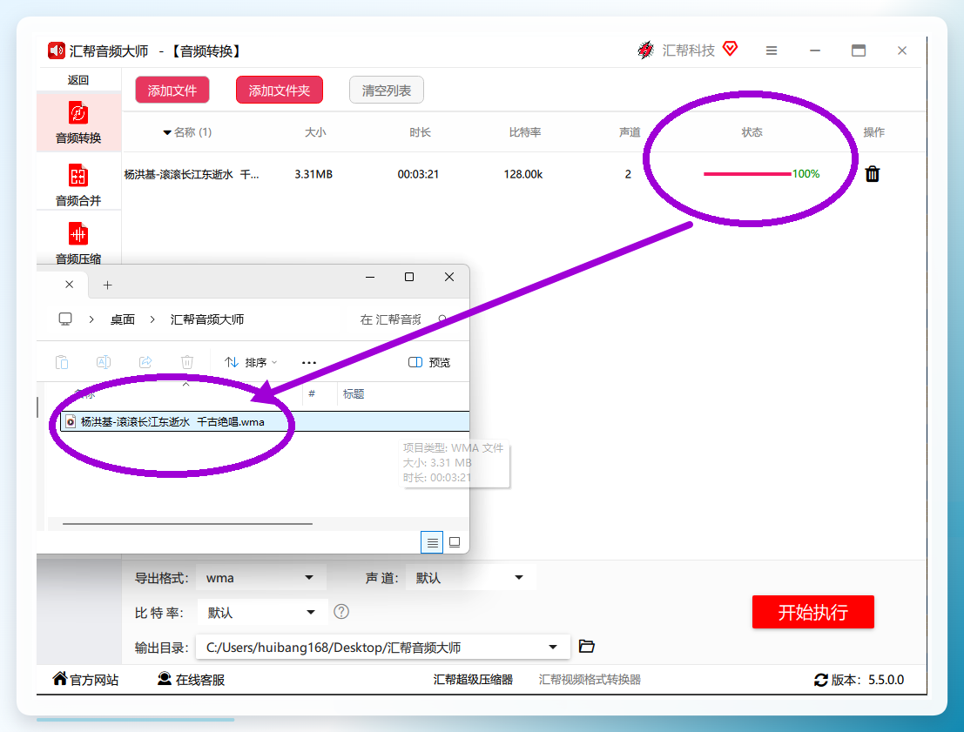Browse output folder with folder icon
This screenshot has height=732, width=964.
587,646
